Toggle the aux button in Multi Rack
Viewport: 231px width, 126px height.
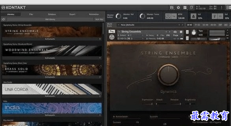226,25
